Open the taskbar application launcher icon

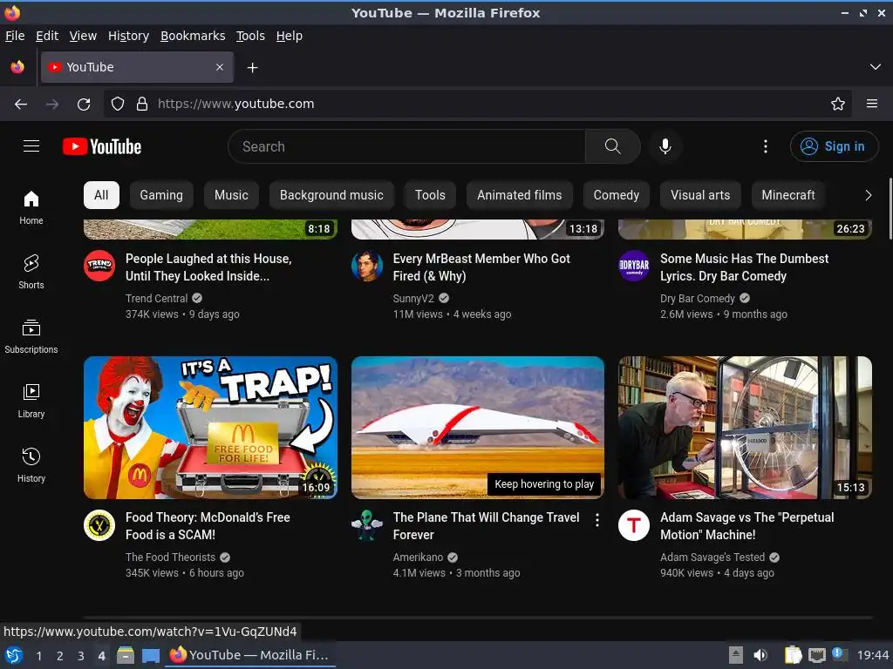pos(14,655)
